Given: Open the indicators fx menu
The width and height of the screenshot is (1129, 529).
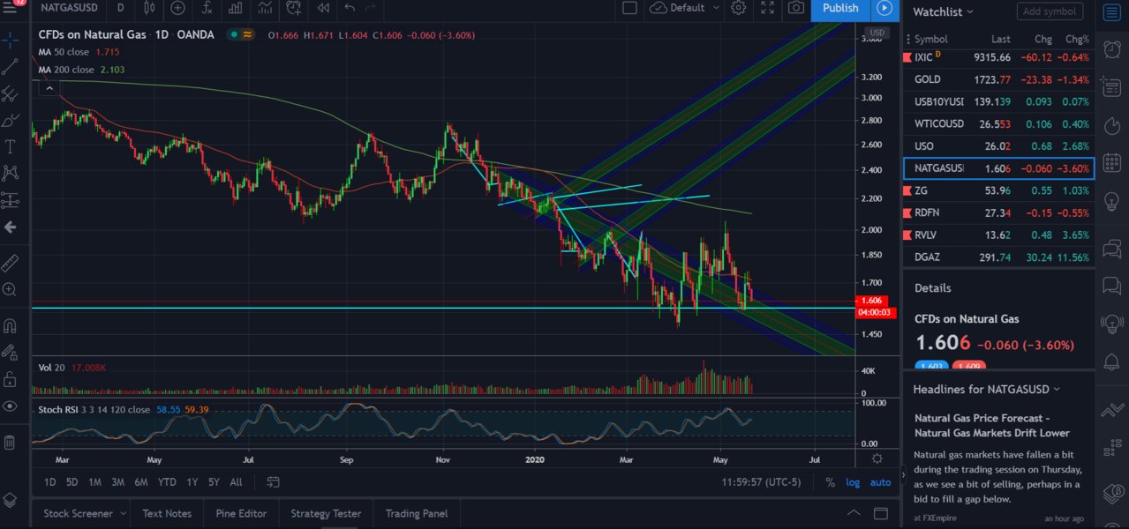Looking at the screenshot, I should 207,8.
